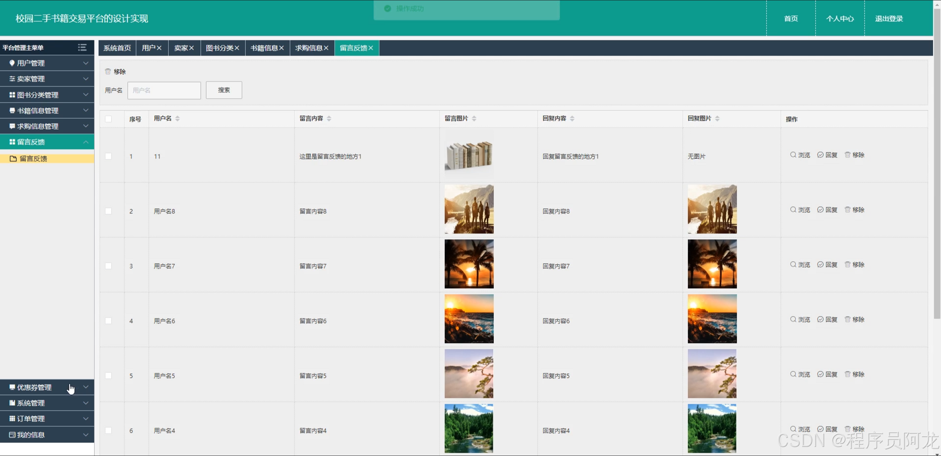Click 退出登录 link in header
Viewport: 941px width, 456px height.
(x=889, y=19)
